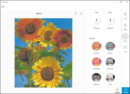130x94 pixels.
Task: Click the Edit page title
Action: coord(3,7)
